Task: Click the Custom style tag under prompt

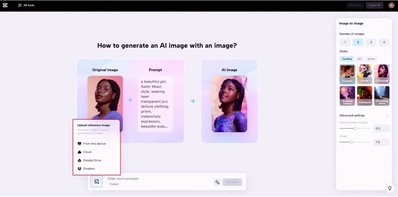Action: click(114, 184)
